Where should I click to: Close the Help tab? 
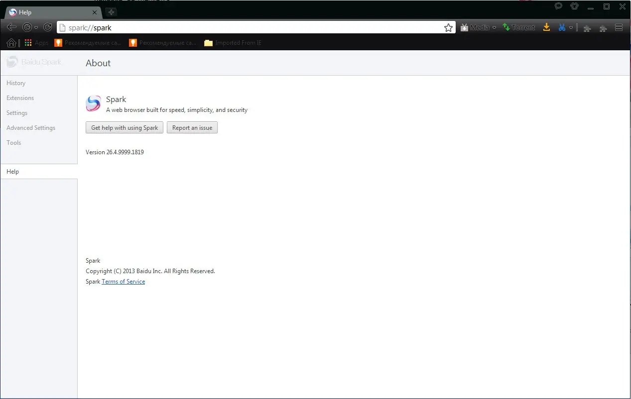95,12
